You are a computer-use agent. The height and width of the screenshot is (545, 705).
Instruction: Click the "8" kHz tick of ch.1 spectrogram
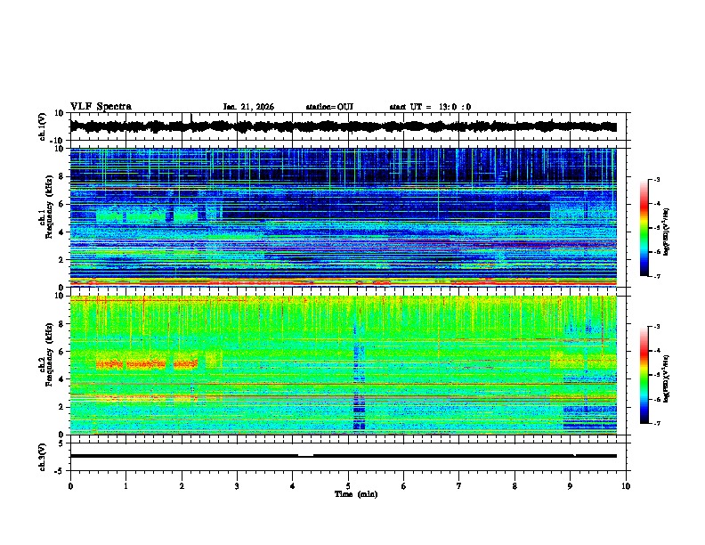62,176
